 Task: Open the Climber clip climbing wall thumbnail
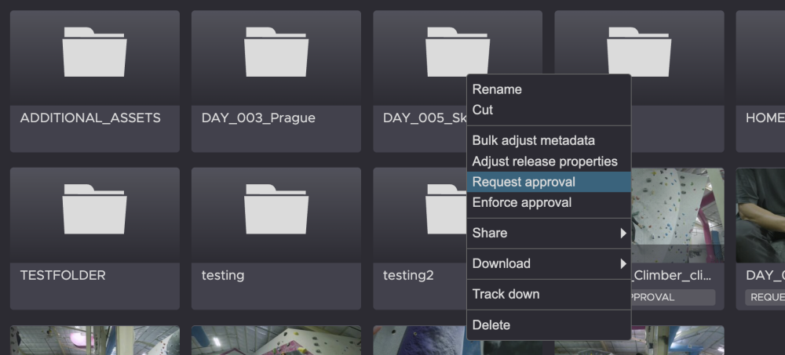677,213
